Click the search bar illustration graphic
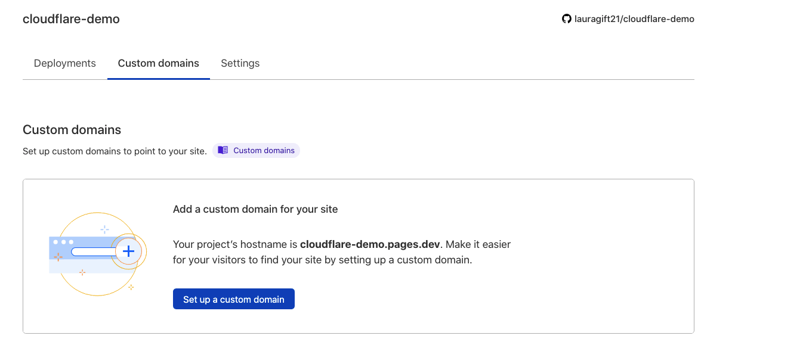 (92, 251)
